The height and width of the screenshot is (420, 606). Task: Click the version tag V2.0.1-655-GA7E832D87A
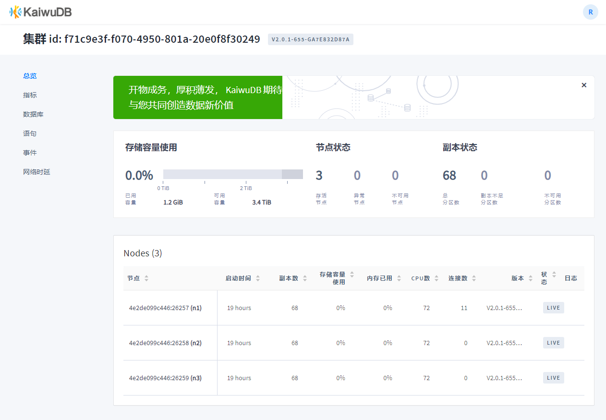click(x=311, y=39)
